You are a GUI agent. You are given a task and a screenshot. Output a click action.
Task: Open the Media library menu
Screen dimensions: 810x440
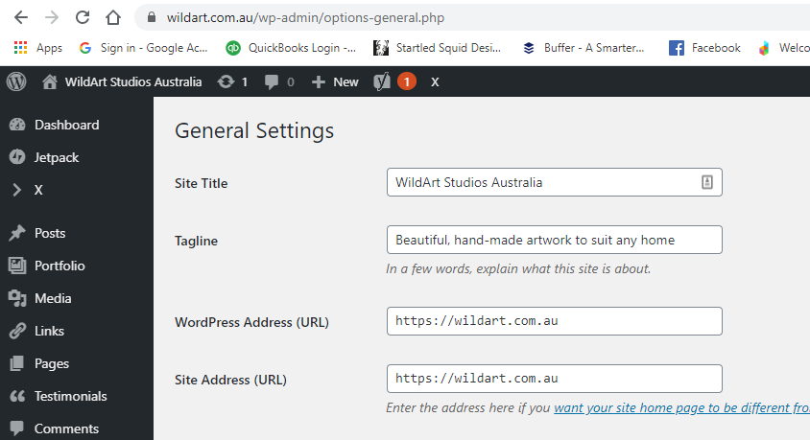click(53, 298)
